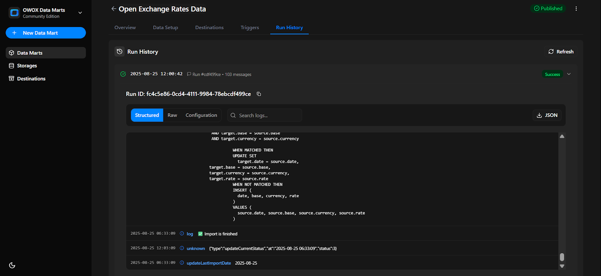
Task: Click the info icon on the updateLastImportDate row
Action: click(x=182, y=262)
